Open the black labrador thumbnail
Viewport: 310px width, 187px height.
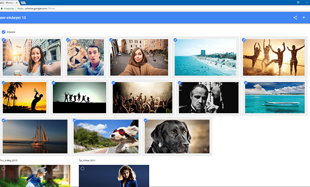177,136
